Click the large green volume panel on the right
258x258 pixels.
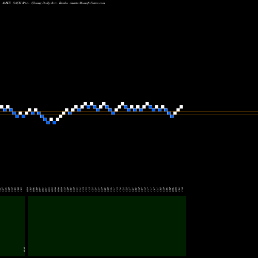[107, 226]
